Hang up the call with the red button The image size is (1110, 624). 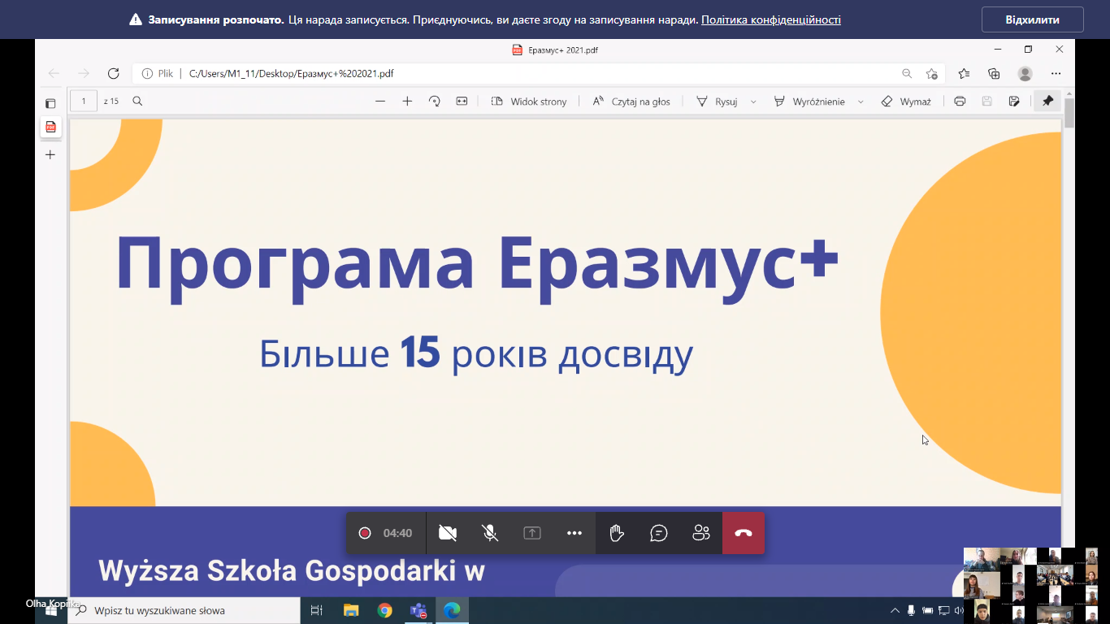(744, 533)
